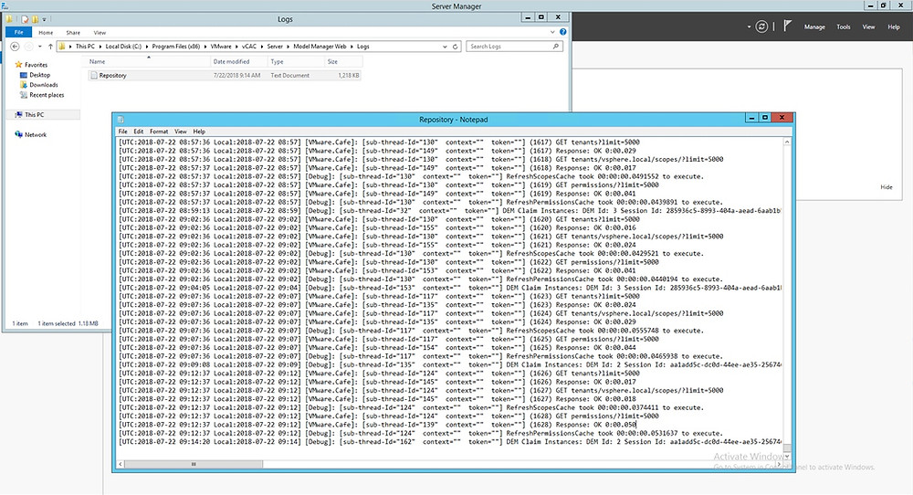Switch to the Share ribbon tab

point(73,33)
